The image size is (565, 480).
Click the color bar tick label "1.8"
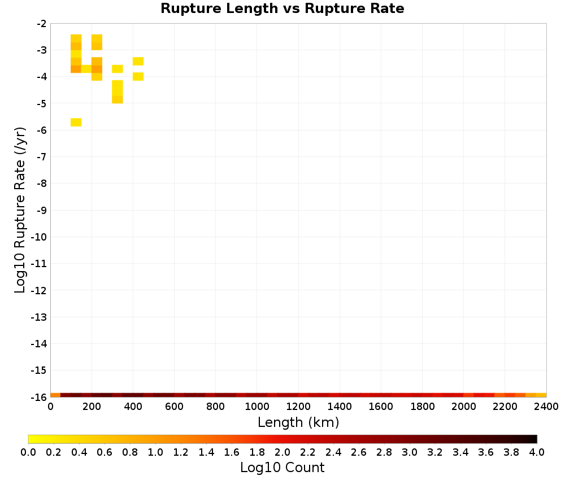257,452
